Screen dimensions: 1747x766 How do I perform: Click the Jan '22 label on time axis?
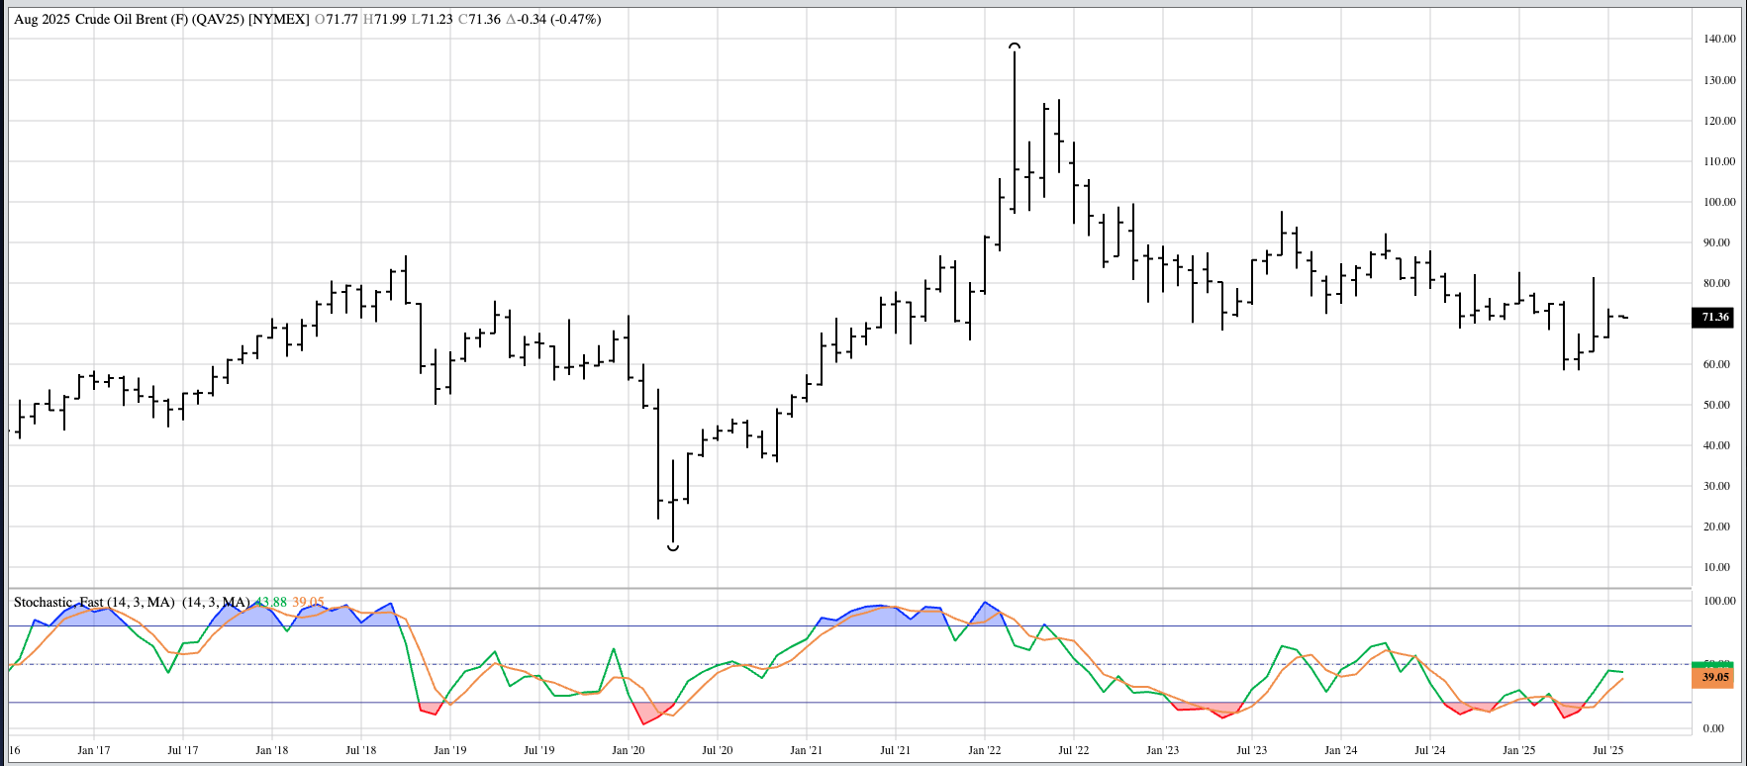tap(984, 750)
